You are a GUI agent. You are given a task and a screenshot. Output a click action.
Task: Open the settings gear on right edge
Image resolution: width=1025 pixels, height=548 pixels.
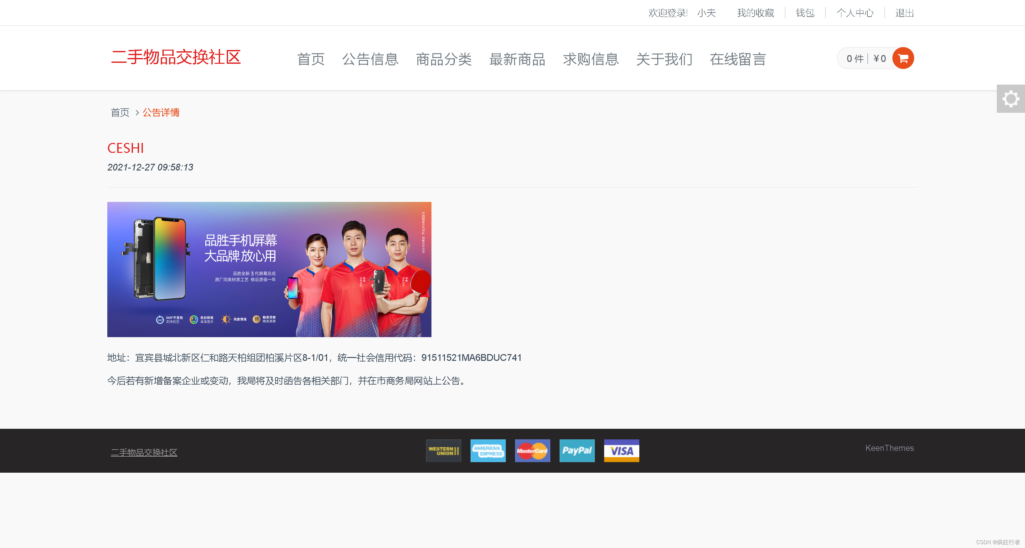(x=1011, y=99)
